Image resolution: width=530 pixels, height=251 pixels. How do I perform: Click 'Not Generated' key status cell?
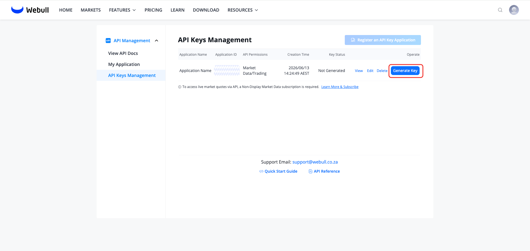pos(332,71)
